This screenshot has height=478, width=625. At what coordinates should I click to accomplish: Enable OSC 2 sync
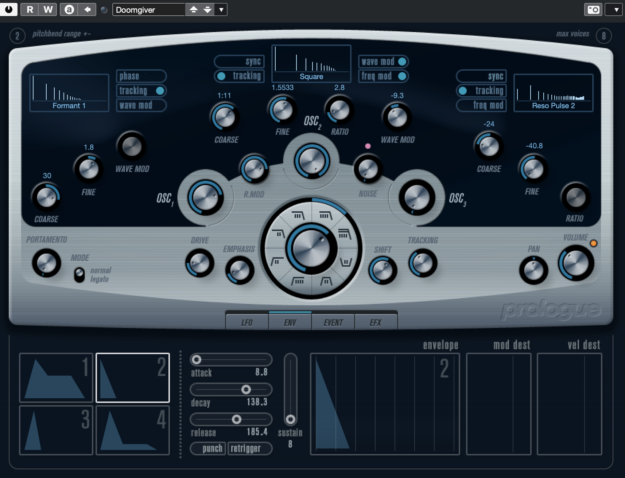point(239,61)
